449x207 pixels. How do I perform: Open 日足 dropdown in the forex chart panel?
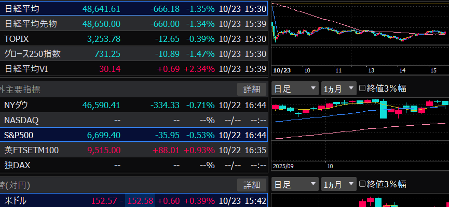point(295,184)
